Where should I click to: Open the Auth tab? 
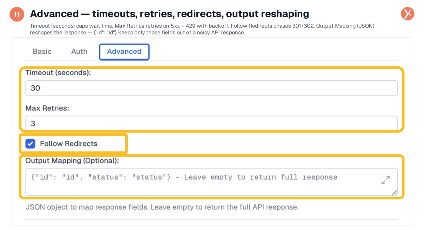click(x=79, y=51)
